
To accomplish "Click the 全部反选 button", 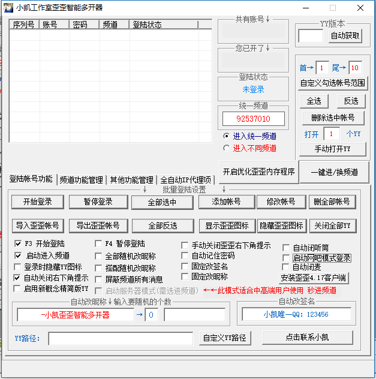I will pos(163,226).
